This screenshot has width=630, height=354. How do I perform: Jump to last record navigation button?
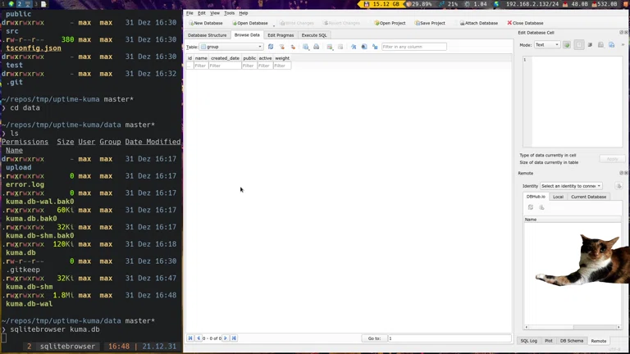coord(234,338)
